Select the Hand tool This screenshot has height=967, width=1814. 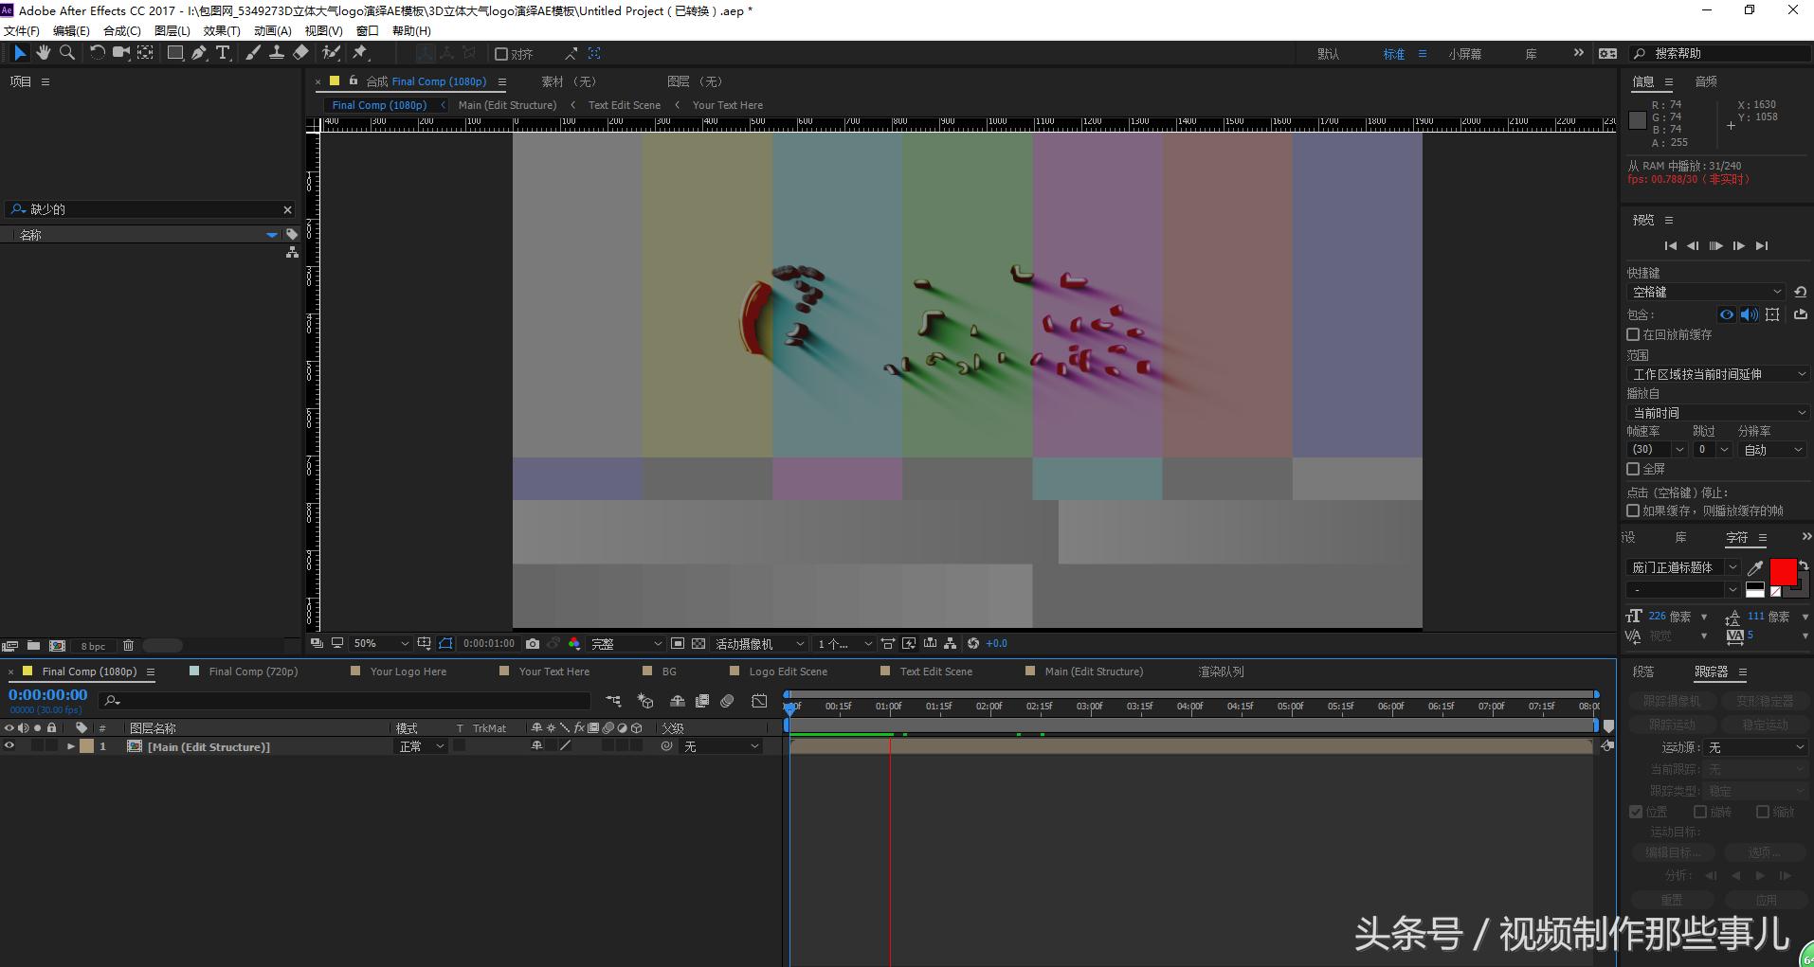point(43,53)
